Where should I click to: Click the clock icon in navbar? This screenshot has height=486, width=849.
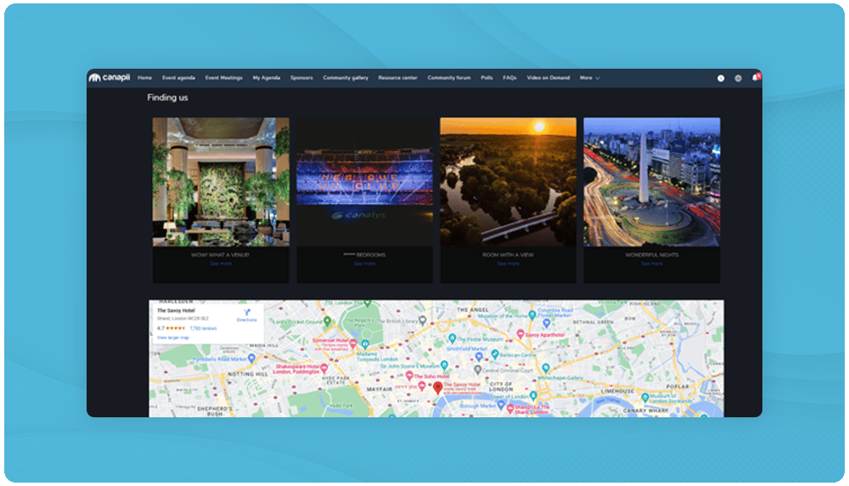721,79
